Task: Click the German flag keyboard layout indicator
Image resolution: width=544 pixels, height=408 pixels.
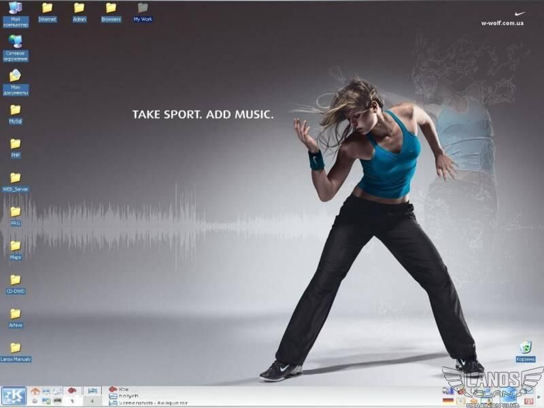Action: 448,401
